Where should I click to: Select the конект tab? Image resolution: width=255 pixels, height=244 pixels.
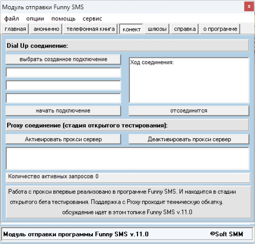(131, 29)
